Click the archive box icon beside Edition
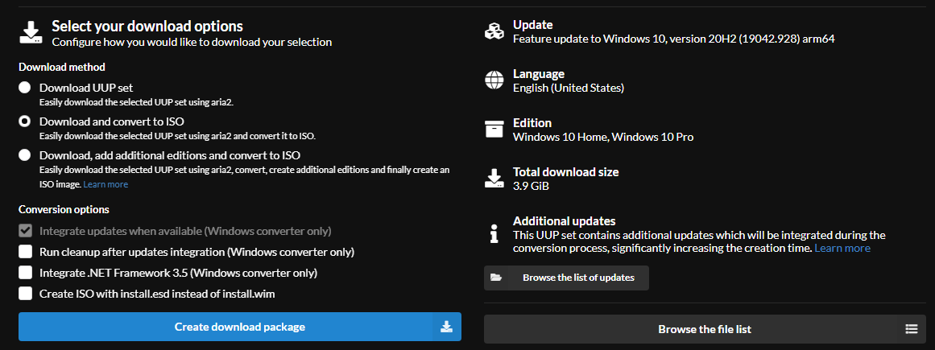Viewport: 935px width, 350px height. (494, 130)
